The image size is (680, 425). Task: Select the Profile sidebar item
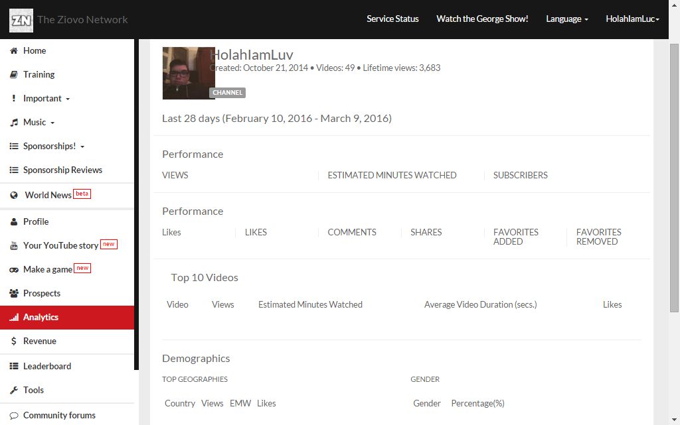click(x=67, y=221)
